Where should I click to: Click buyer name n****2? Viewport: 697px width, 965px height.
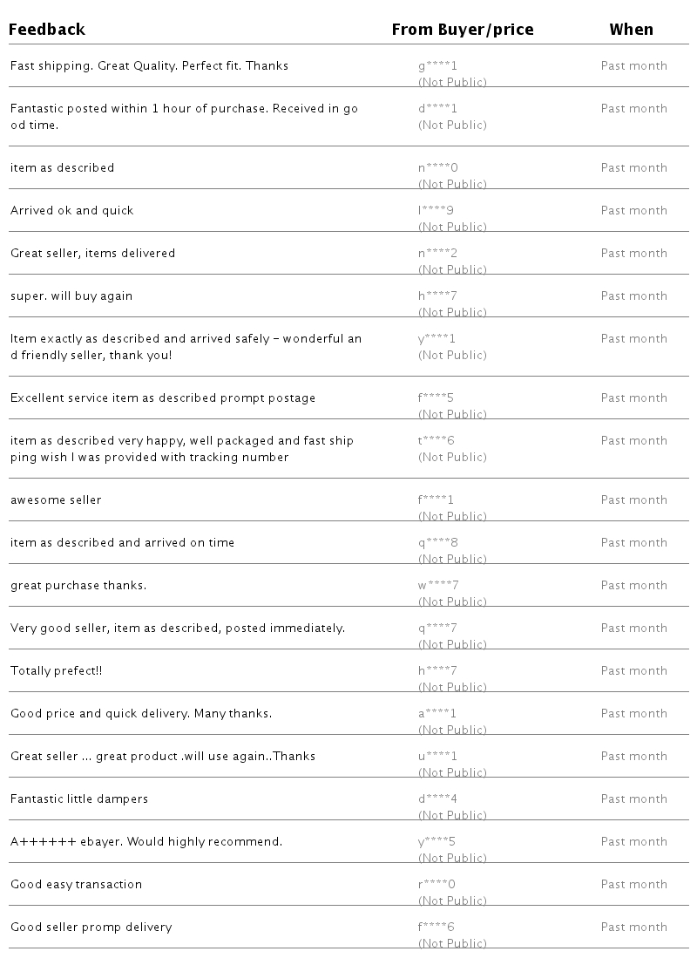[x=437, y=254]
